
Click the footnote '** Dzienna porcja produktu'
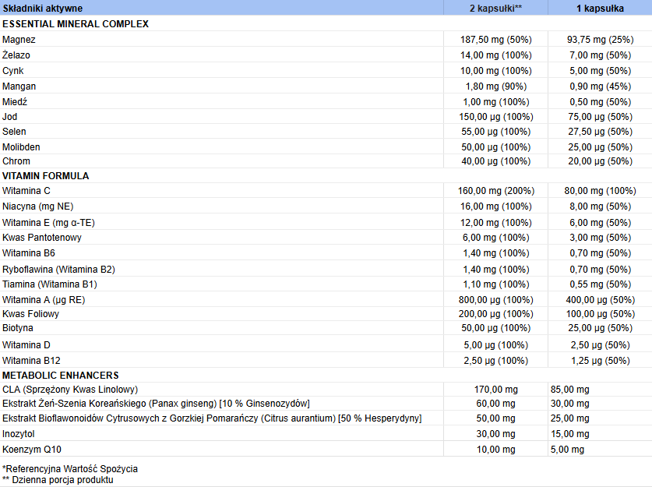tap(58, 480)
